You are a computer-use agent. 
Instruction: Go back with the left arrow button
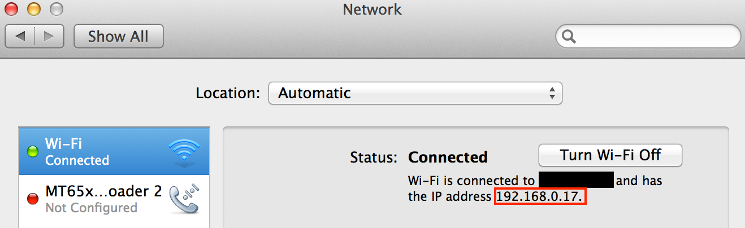[x=20, y=37]
